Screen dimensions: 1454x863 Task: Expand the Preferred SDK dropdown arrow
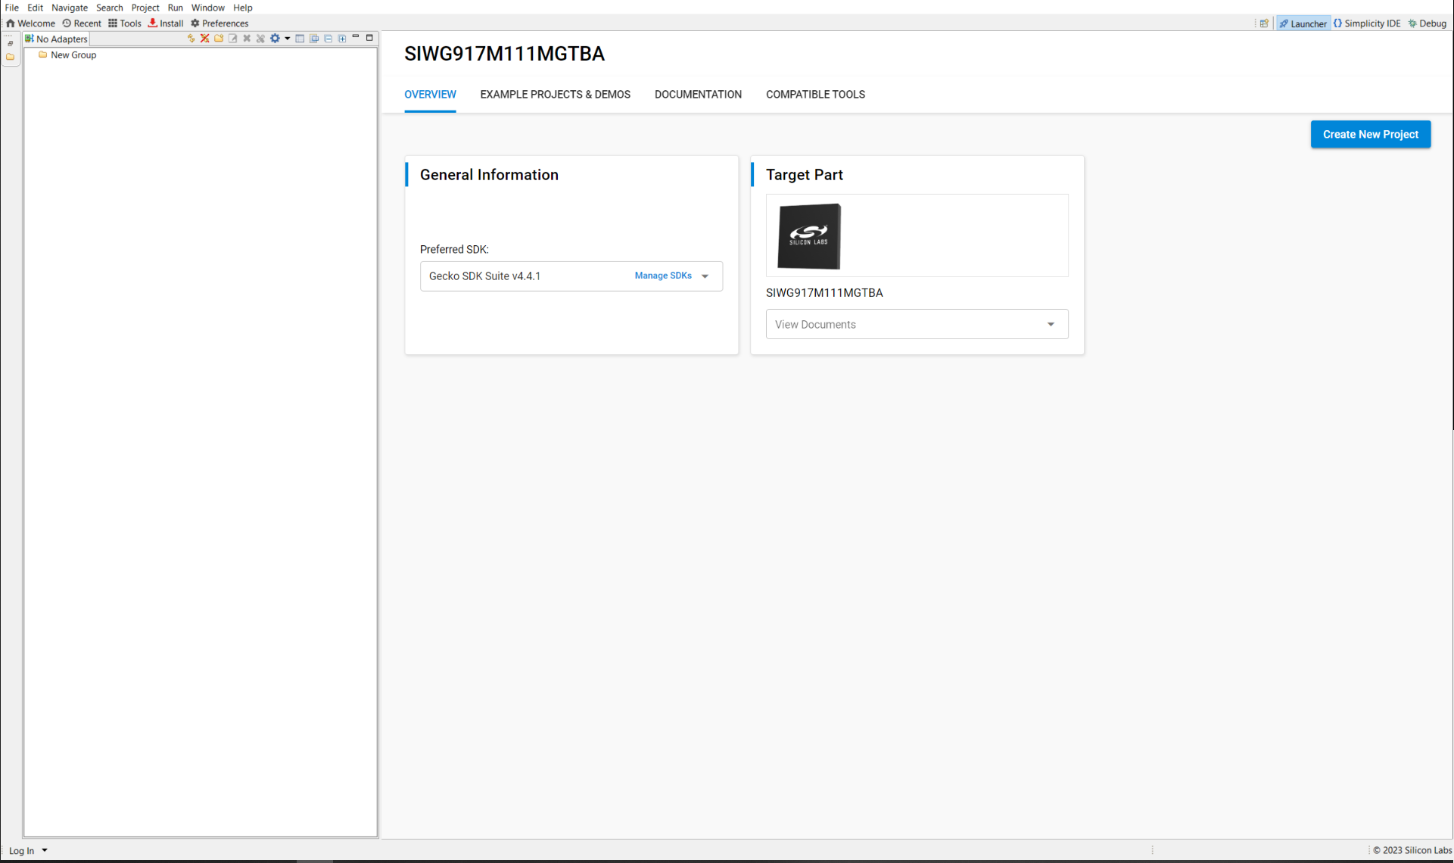pos(705,276)
